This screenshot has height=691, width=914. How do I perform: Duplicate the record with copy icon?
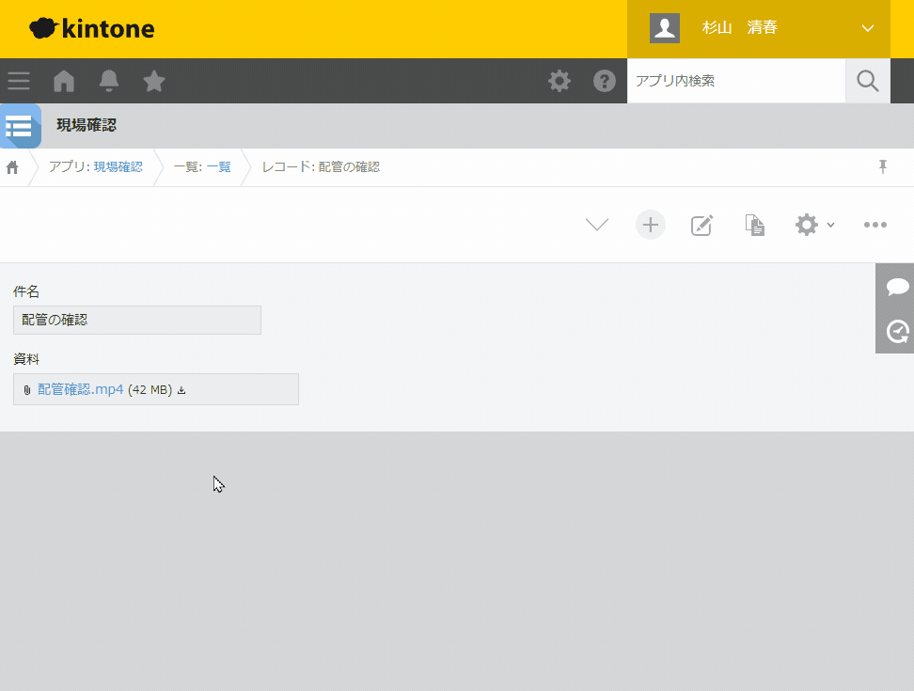(x=754, y=225)
